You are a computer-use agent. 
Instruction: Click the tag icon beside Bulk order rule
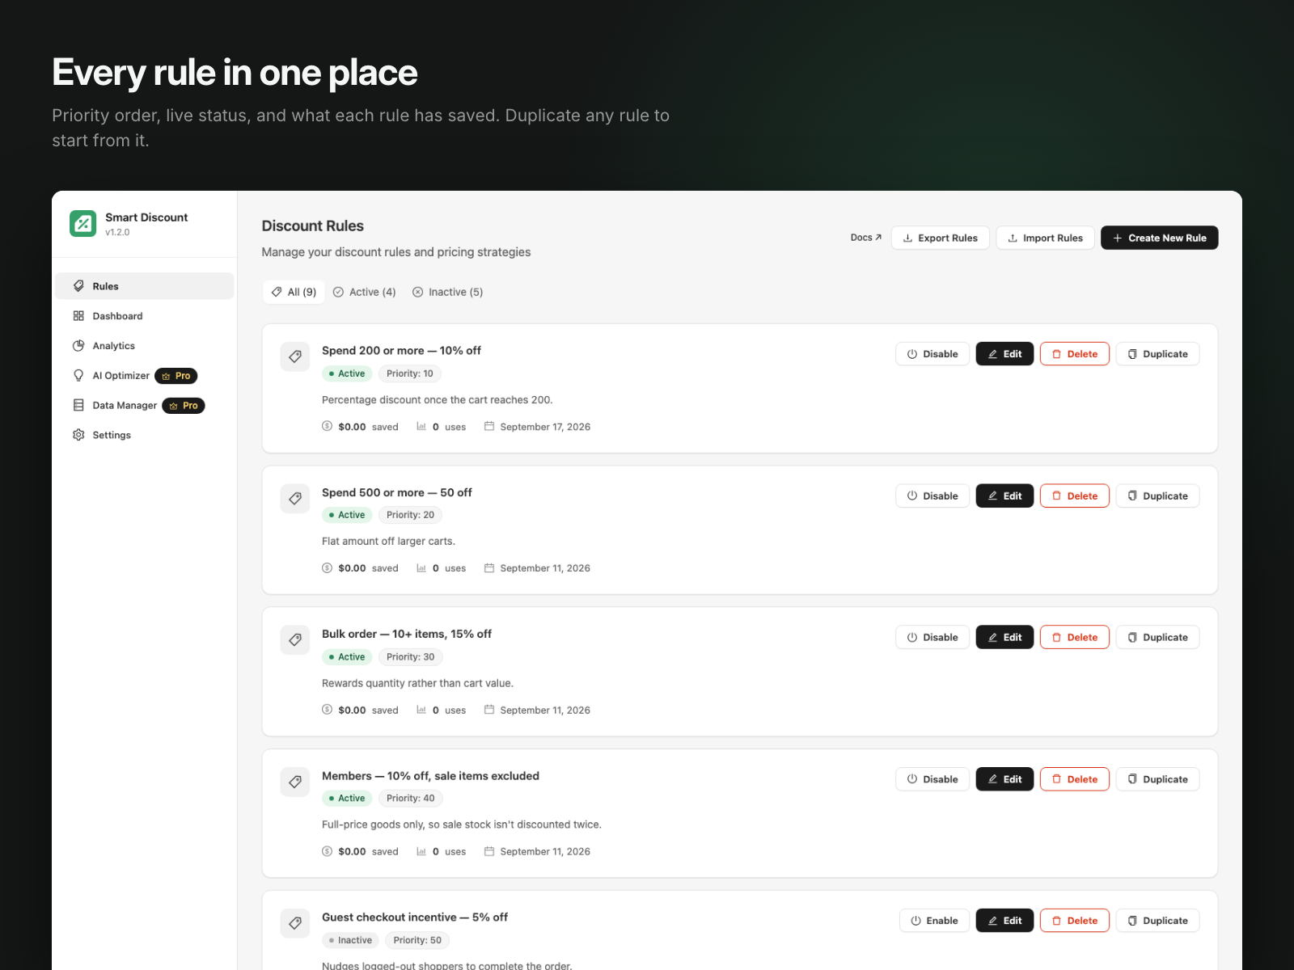point(295,640)
